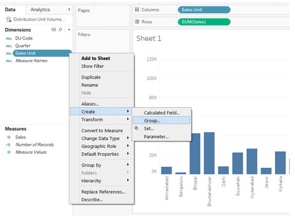Open the Analytics tab options arrow

69,10
